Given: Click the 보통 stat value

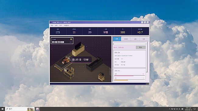Looking at the screenshot, I should click(x=106, y=32).
